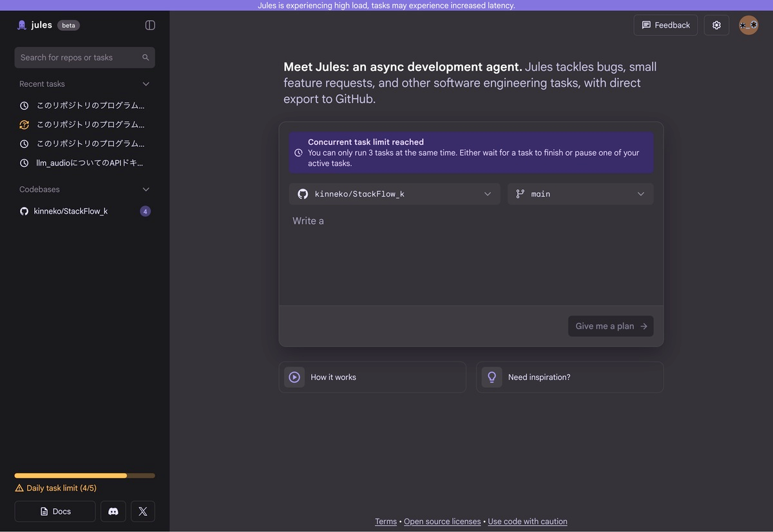This screenshot has width=773, height=532.
Task: Open the kinneko/StackFlow_k repository dropdown
Action: click(x=394, y=194)
